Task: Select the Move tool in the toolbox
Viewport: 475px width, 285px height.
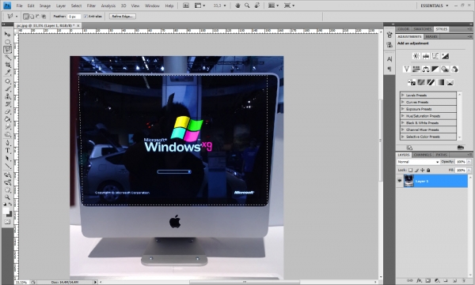Action: (x=8, y=34)
